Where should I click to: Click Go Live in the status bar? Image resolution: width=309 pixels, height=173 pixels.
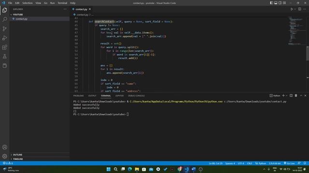[x=289, y=163]
